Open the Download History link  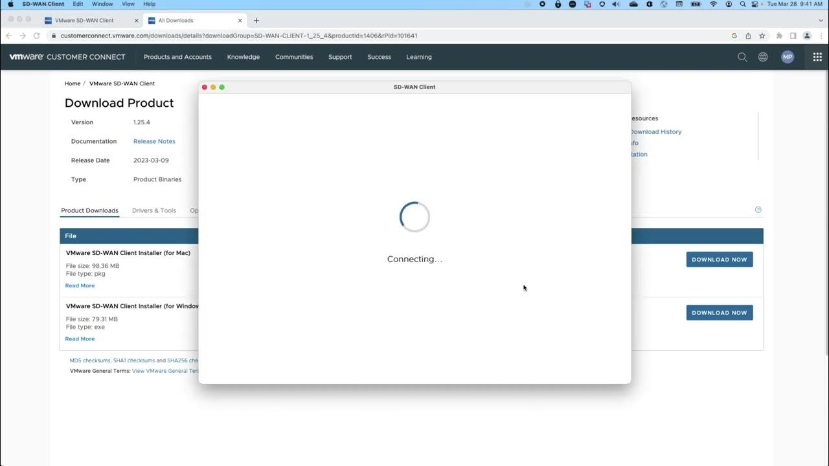(655, 132)
